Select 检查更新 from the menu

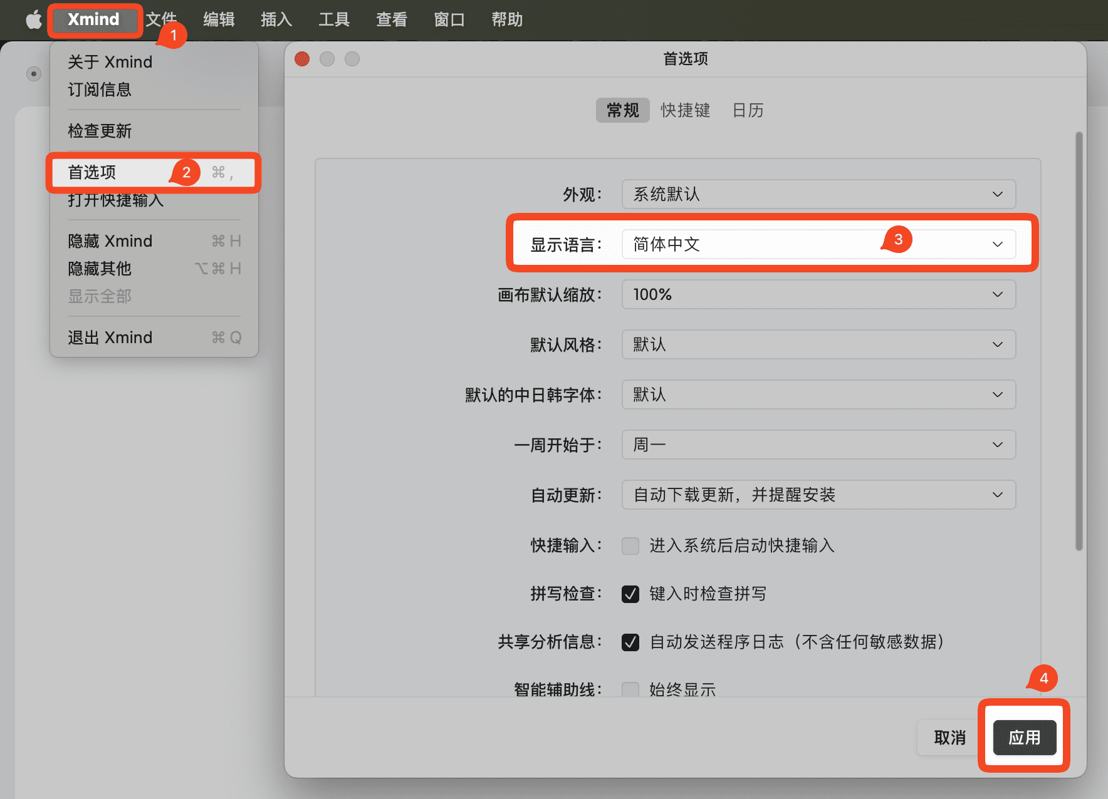(x=154, y=131)
